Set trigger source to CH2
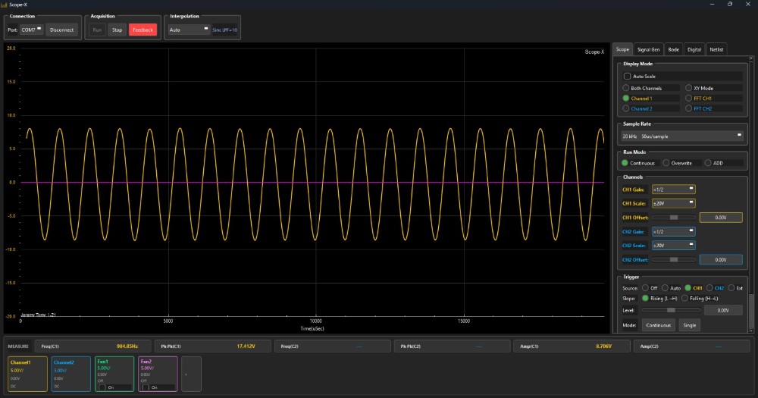Viewport: 758px width, 398px height. pos(709,288)
